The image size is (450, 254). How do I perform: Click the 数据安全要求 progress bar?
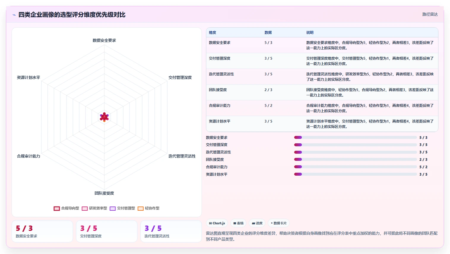356,137
